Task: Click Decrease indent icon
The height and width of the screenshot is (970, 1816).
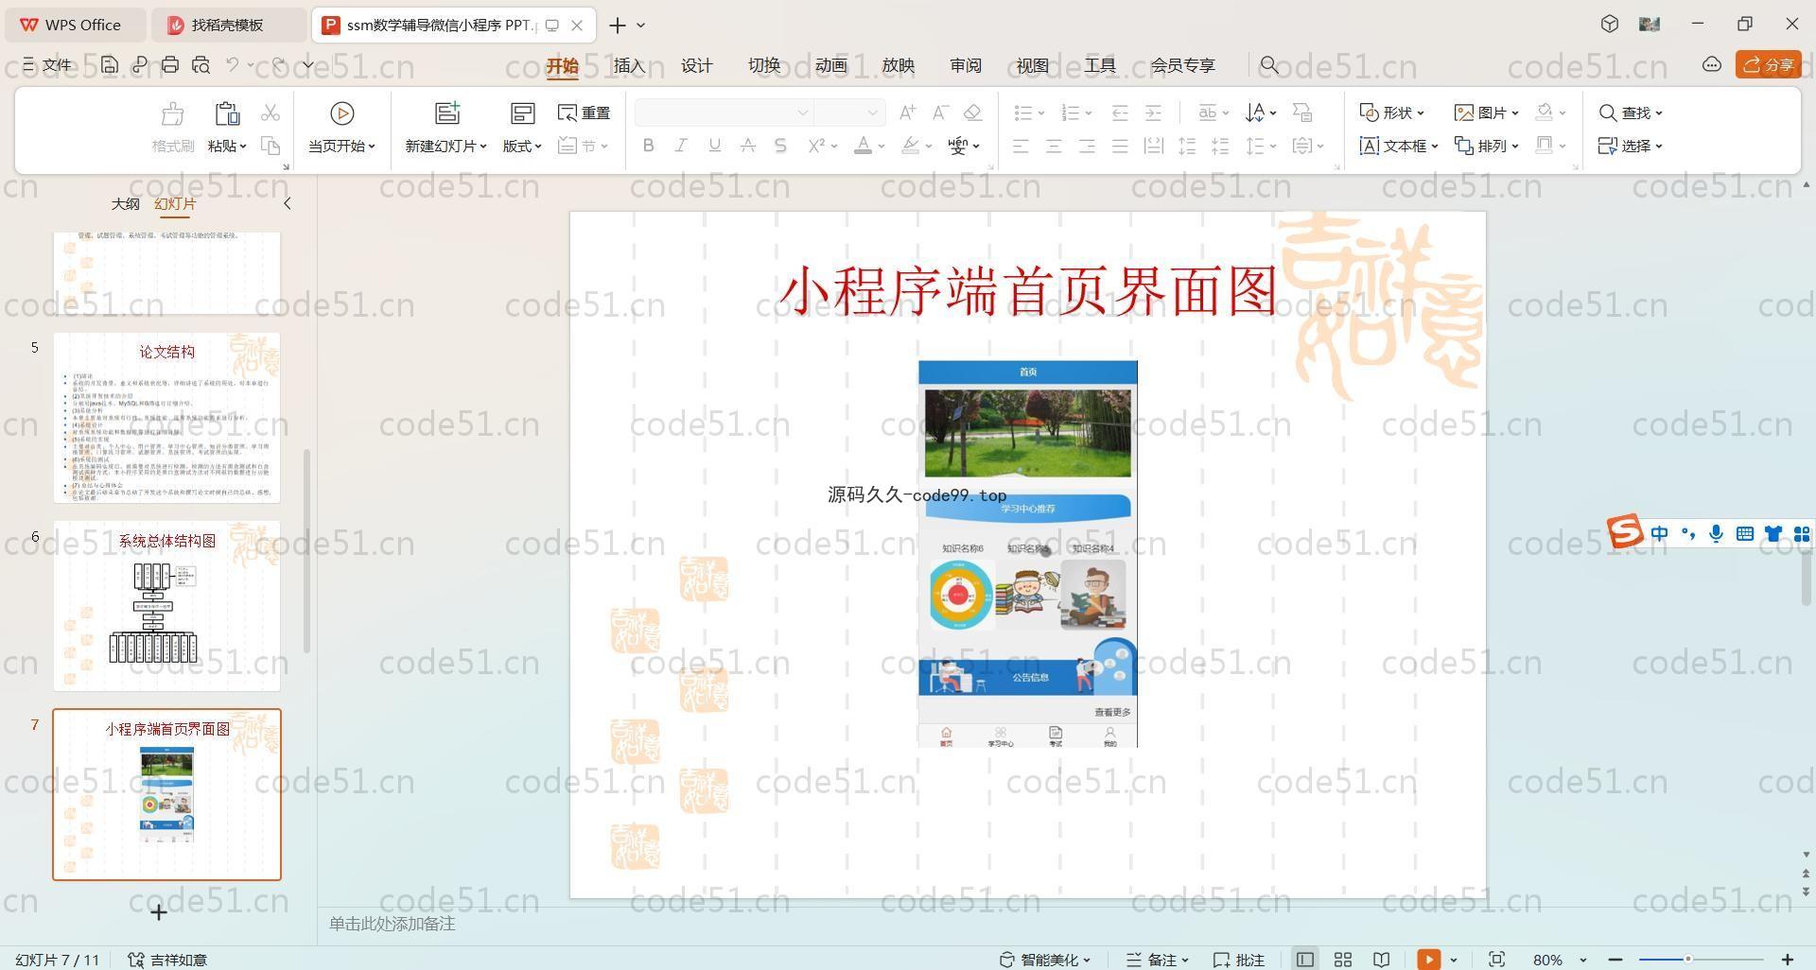Action: pyautogui.click(x=1120, y=113)
